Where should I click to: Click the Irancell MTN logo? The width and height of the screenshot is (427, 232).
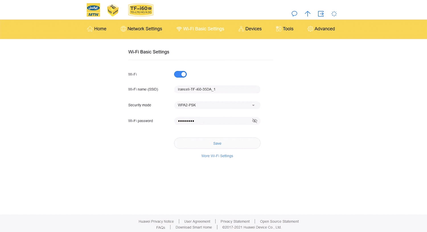click(x=93, y=10)
